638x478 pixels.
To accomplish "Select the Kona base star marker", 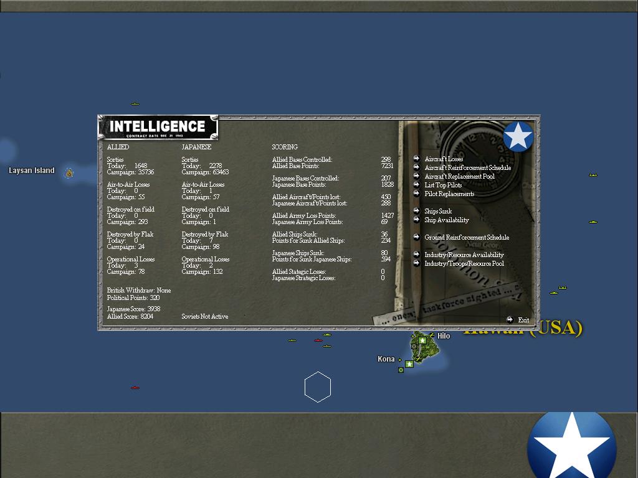I will point(409,363).
